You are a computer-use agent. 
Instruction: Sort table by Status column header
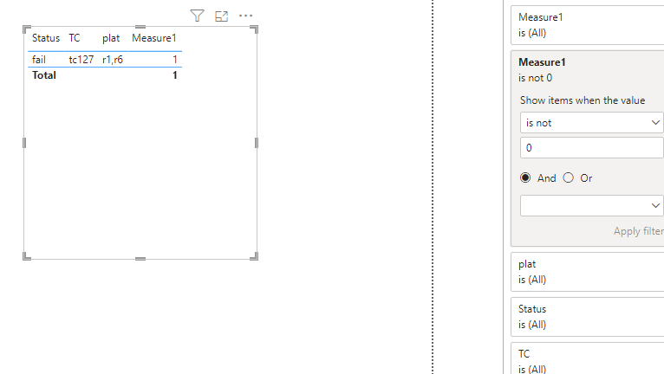pos(46,38)
